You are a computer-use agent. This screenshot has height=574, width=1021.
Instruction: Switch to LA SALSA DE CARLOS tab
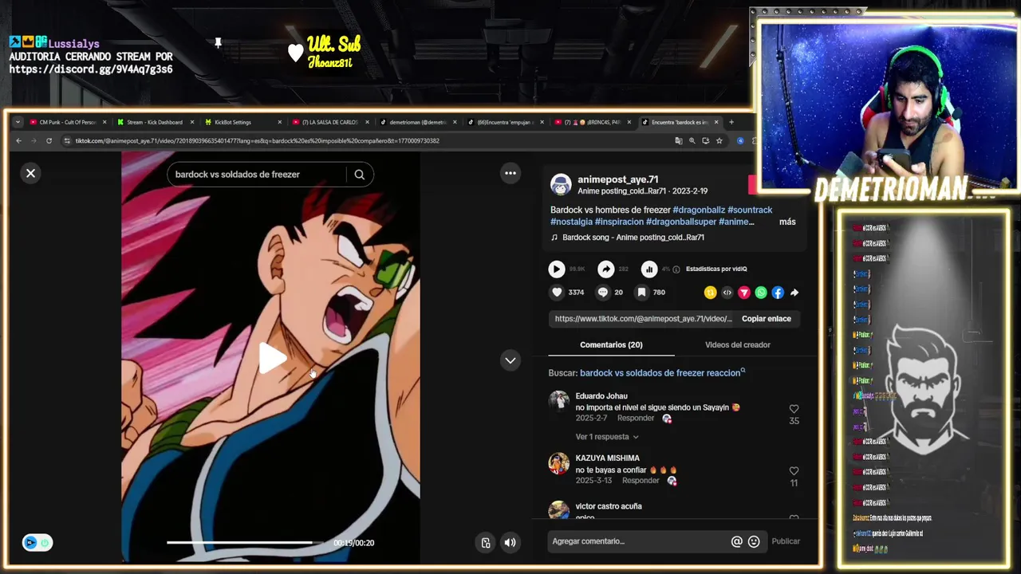(330, 122)
